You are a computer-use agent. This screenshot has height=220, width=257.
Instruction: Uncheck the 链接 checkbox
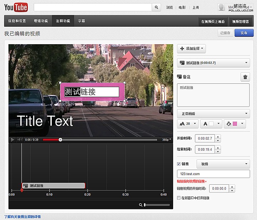point(179,164)
